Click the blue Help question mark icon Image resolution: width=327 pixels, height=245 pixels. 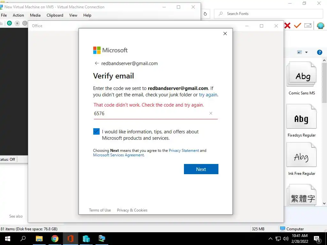coord(319,52)
